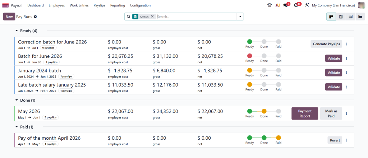Click the search input field
The height and width of the screenshot is (158, 368).
[196, 17]
